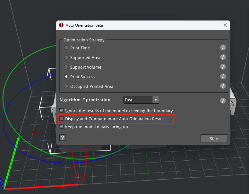Click the Start button
The height and width of the screenshot is (194, 249).
coord(214,139)
